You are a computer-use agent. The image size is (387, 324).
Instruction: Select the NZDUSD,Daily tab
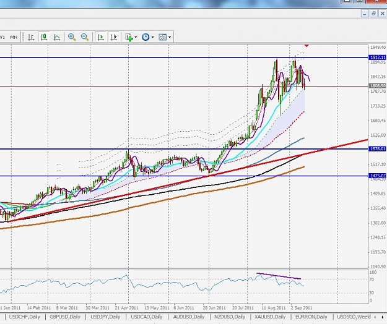point(230,317)
